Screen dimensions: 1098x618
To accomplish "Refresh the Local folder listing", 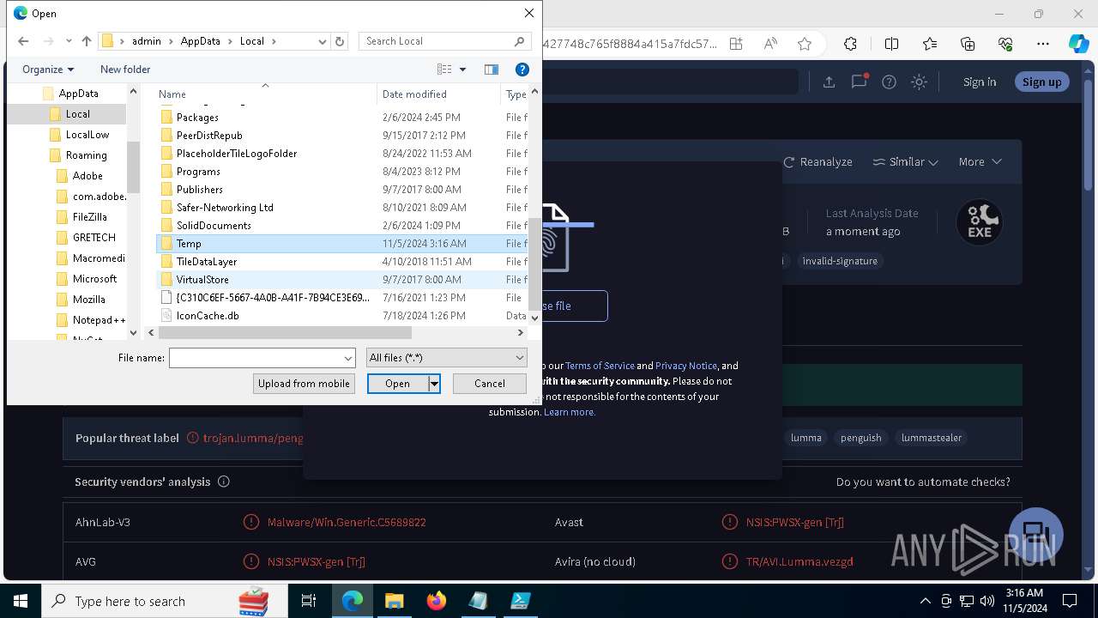I will click(340, 41).
